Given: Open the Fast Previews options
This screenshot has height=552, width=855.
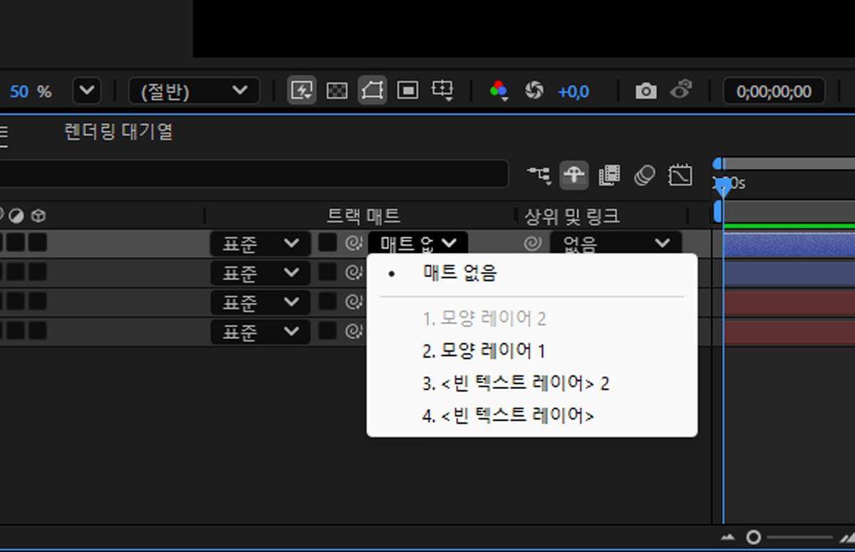Looking at the screenshot, I should tap(301, 90).
